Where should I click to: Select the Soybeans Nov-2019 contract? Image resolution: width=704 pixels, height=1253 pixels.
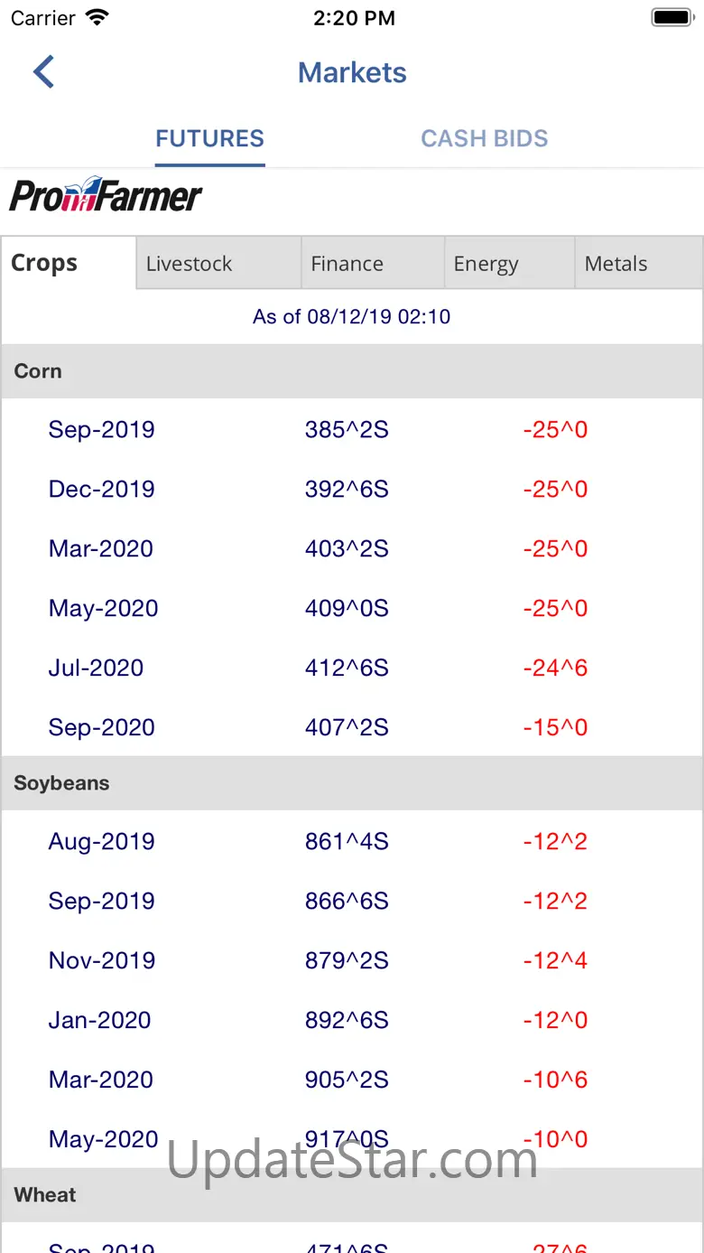(x=101, y=960)
